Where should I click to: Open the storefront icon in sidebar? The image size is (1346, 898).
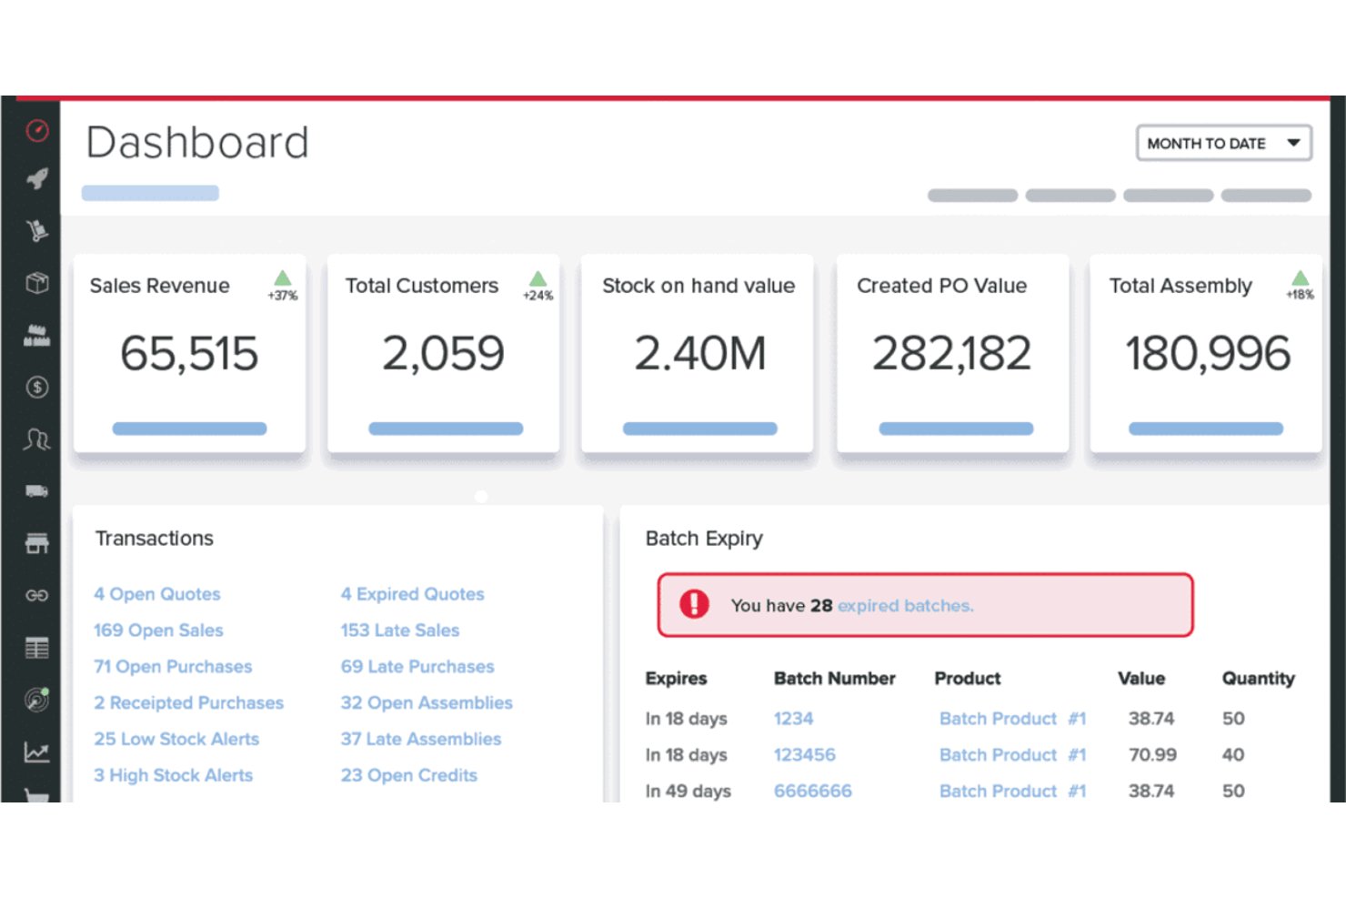tap(37, 543)
